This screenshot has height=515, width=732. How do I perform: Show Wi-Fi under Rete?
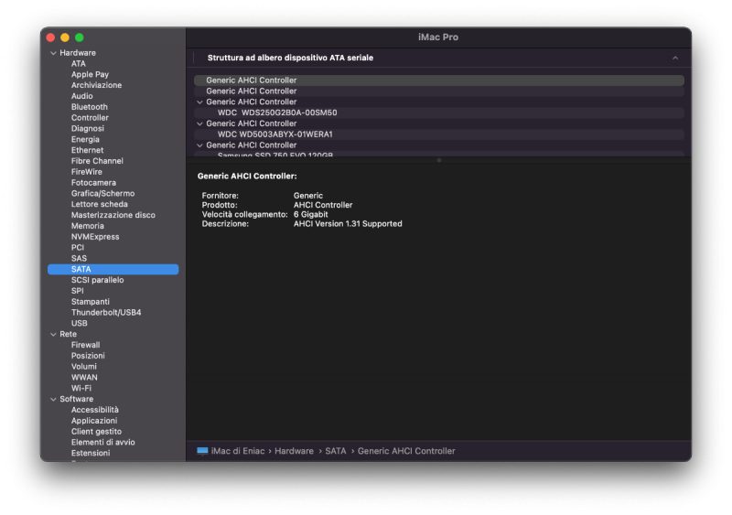pyautogui.click(x=81, y=388)
